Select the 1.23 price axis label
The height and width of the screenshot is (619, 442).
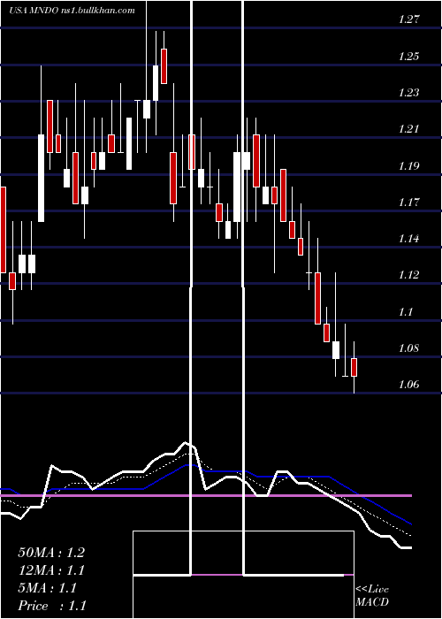408,93
